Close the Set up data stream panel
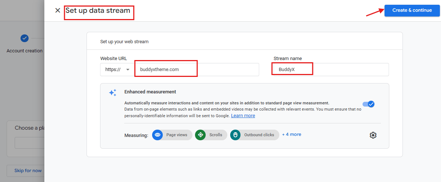Viewport: 441px width, 182px height. click(58, 10)
